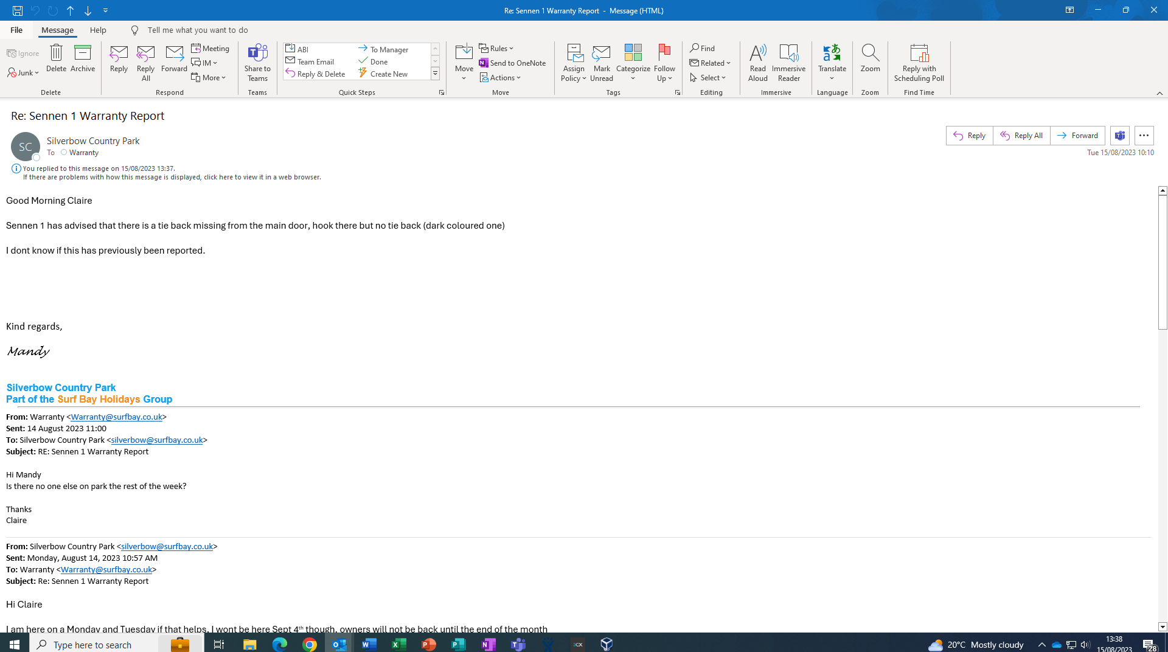This screenshot has height=652, width=1168.
Task: Open the Junk dropdown options
Action: (x=23, y=73)
